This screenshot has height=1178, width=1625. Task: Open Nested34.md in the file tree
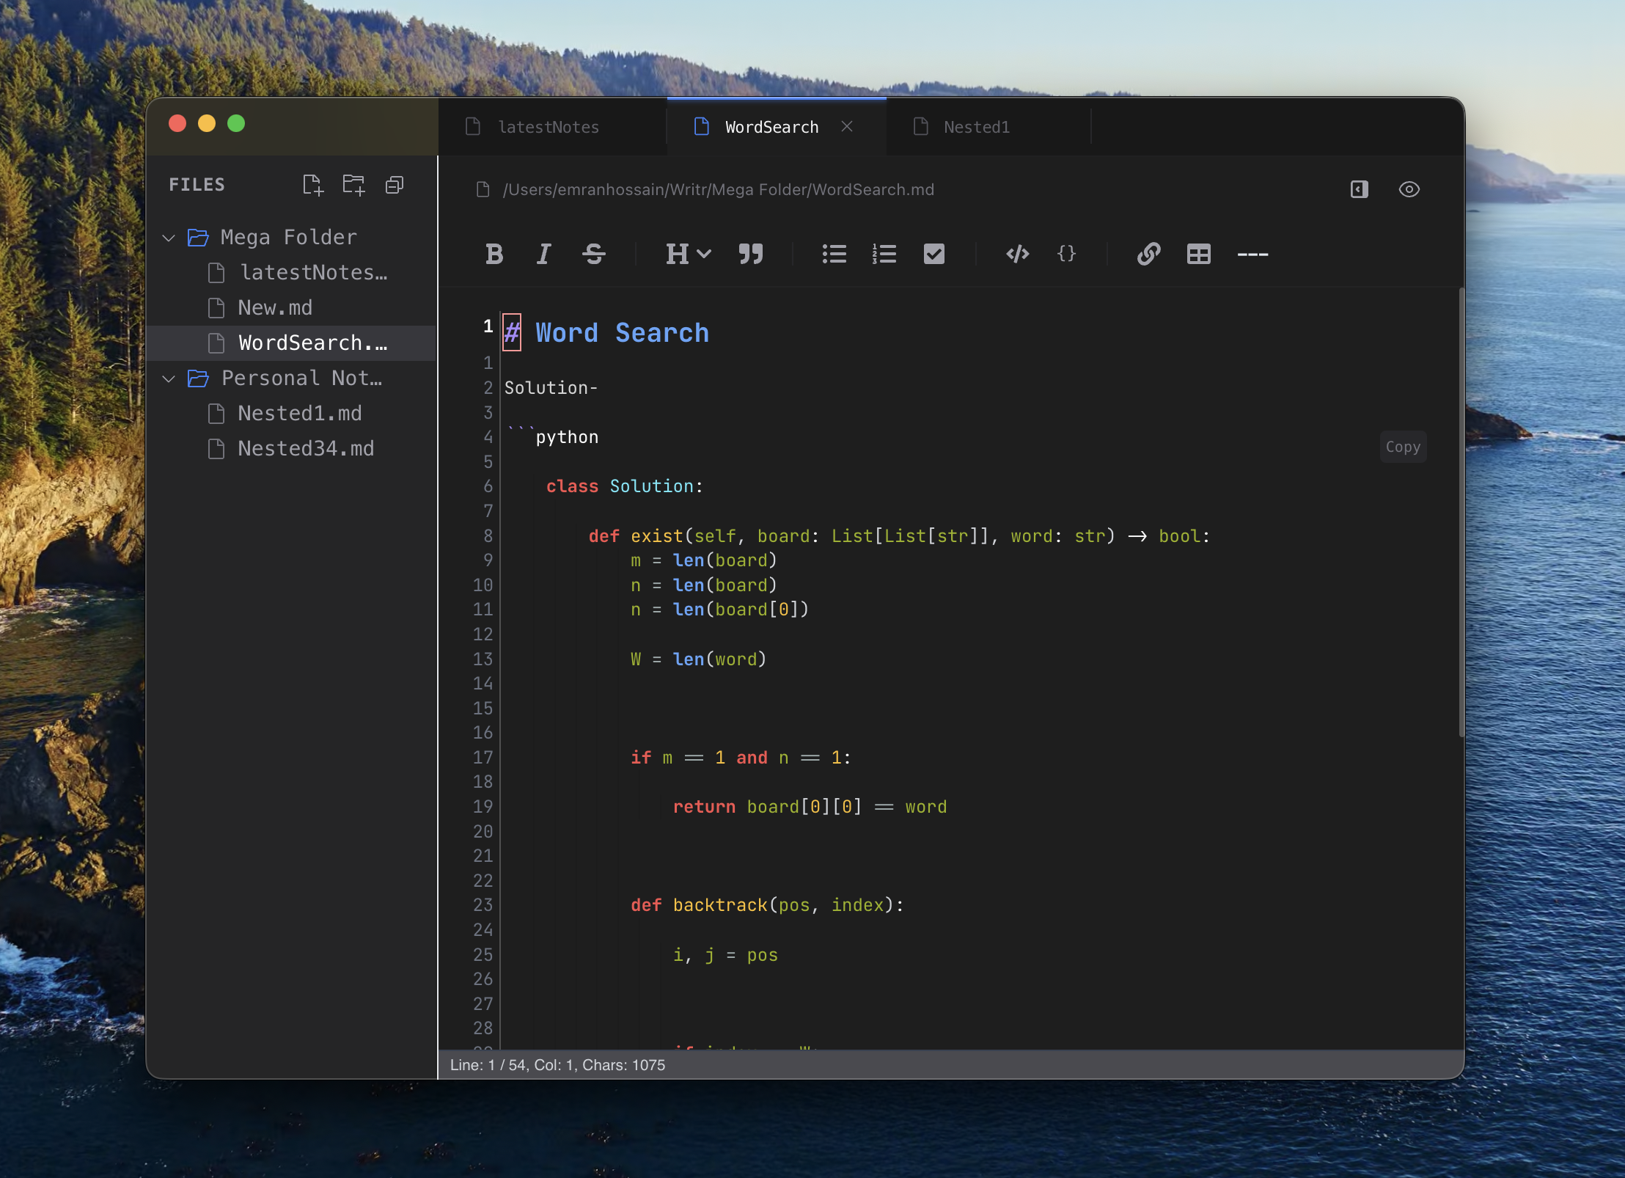tap(292, 449)
